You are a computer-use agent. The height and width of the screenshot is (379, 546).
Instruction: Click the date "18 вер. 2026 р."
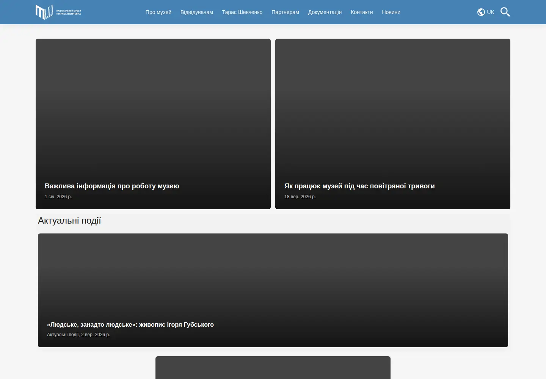pyautogui.click(x=300, y=197)
